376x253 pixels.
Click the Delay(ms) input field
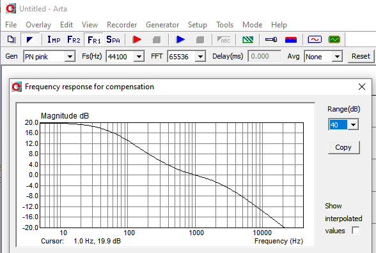(265, 56)
